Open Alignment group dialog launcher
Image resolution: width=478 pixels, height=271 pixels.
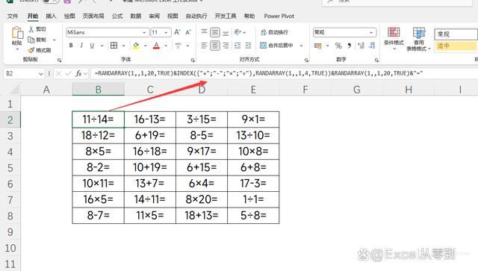(x=306, y=60)
